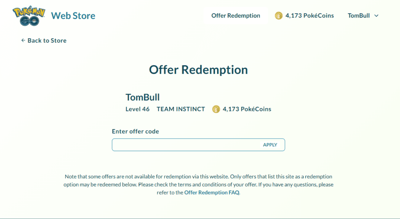
Task: Click the Enter offer code label
Action: point(135,132)
